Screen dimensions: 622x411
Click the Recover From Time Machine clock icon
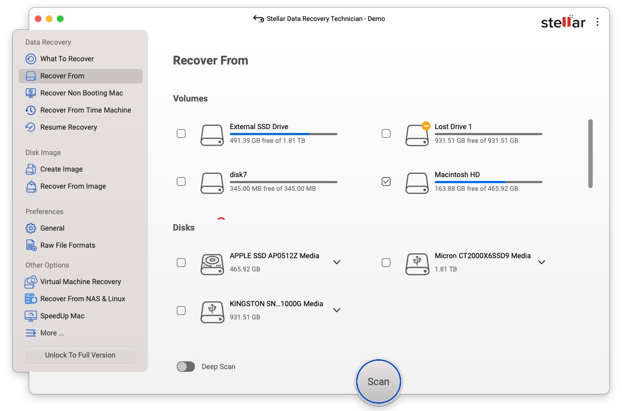click(30, 110)
